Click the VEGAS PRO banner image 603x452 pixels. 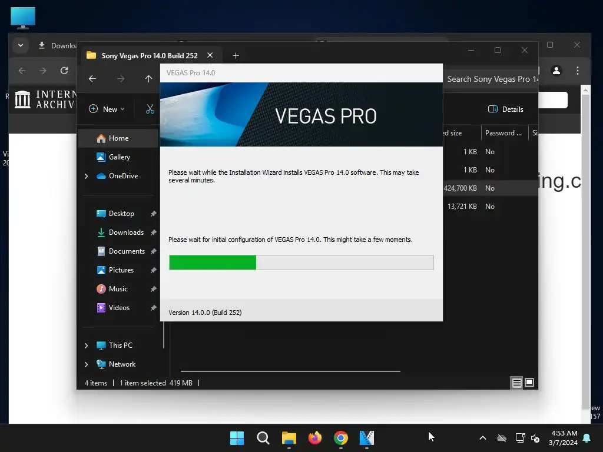point(301,115)
